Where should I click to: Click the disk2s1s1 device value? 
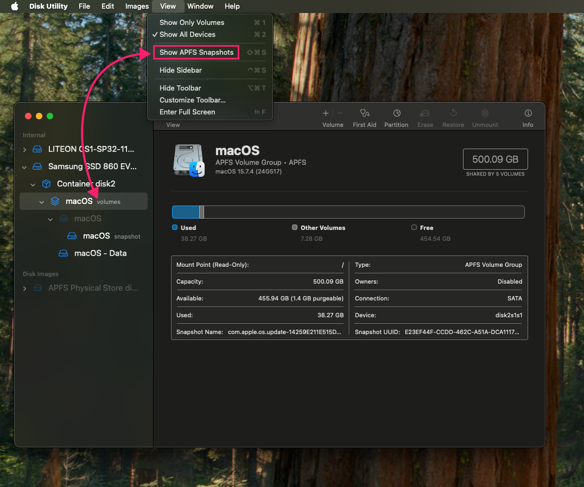(x=509, y=315)
